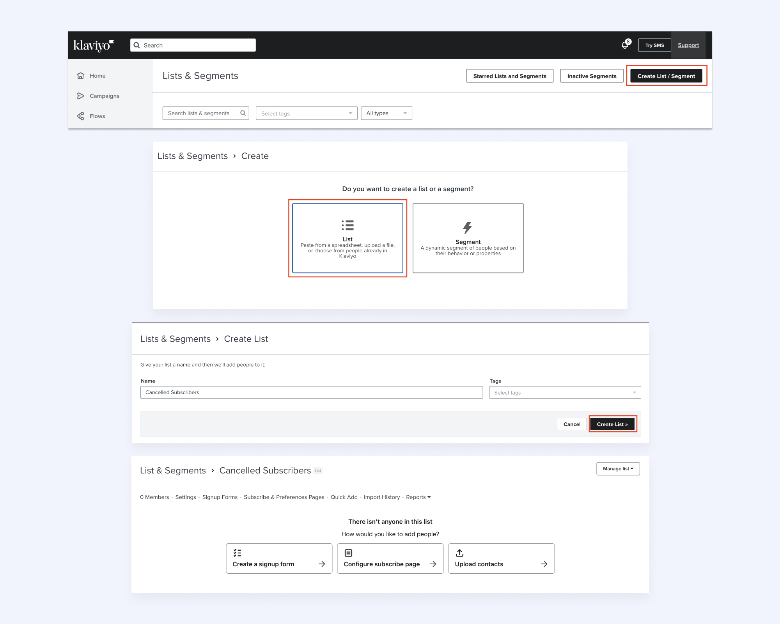Open the Quick Add tab
The height and width of the screenshot is (624, 780).
344,497
